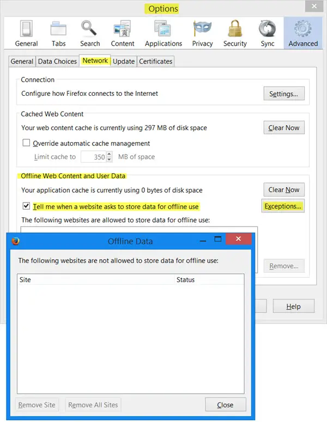
Task: Uncheck Tell me when website stores offline data
Action: click(x=26, y=206)
